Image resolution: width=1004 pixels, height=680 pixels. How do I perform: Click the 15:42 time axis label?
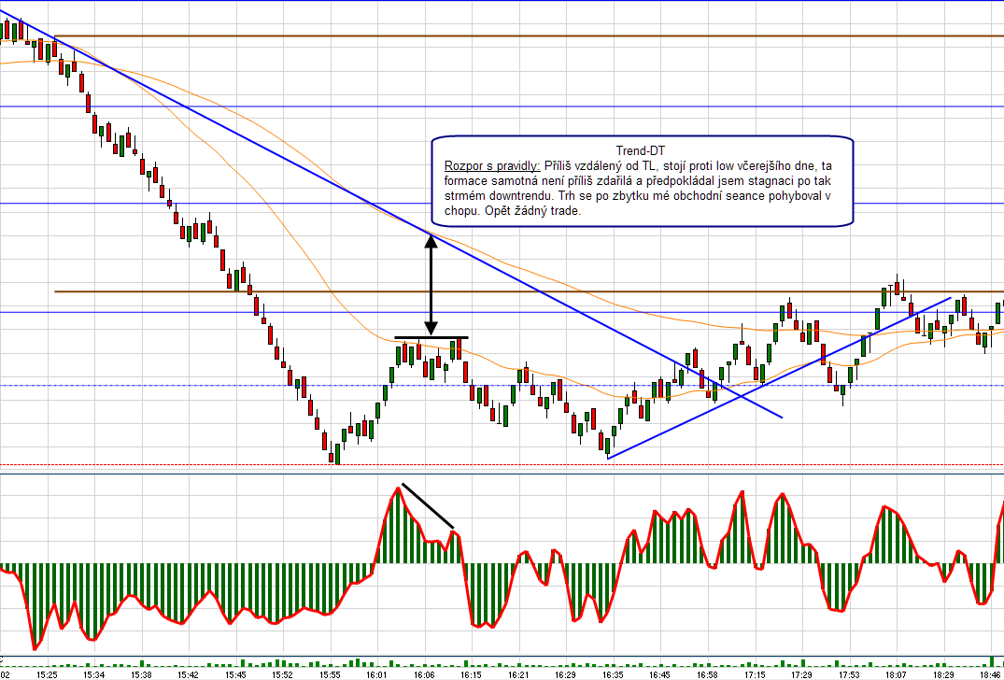click(x=189, y=674)
